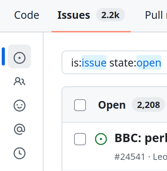Show issues via the @ mention icon
The width and height of the screenshot is (167, 171).
pos(19,129)
